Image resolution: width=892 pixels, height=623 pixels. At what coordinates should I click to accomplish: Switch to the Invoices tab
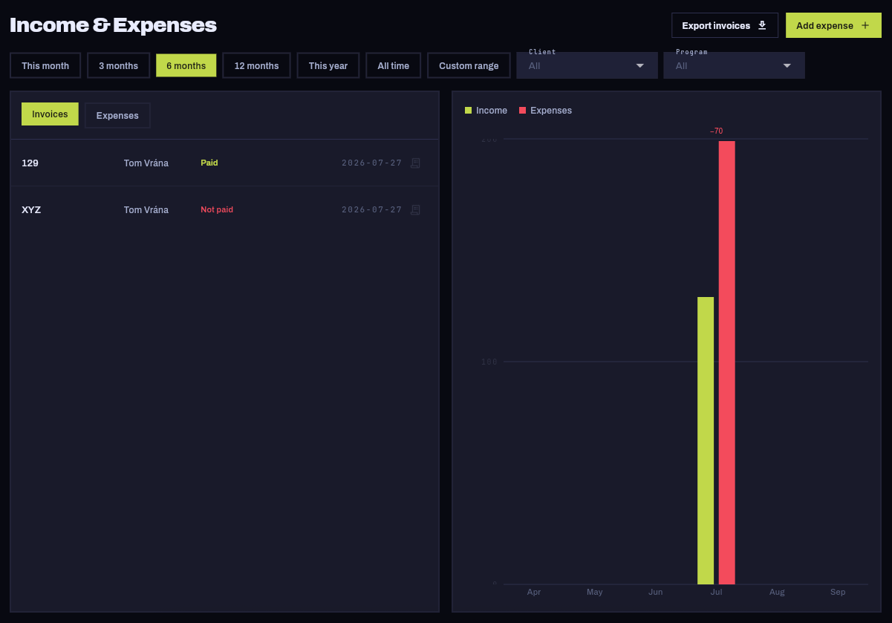click(50, 114)
